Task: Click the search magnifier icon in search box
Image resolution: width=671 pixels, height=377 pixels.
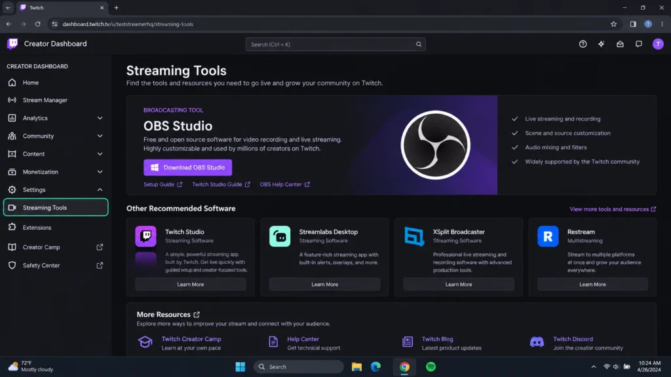Action: point(419,44)
